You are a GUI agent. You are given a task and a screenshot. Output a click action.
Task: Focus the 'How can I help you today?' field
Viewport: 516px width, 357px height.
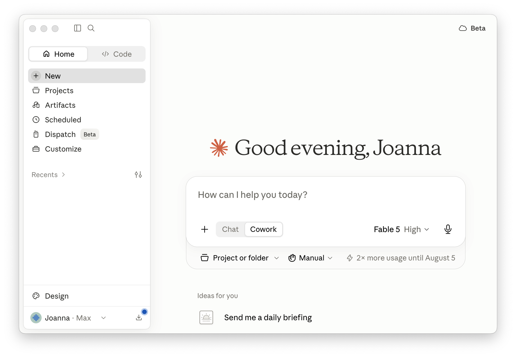(x=325, y=195)
